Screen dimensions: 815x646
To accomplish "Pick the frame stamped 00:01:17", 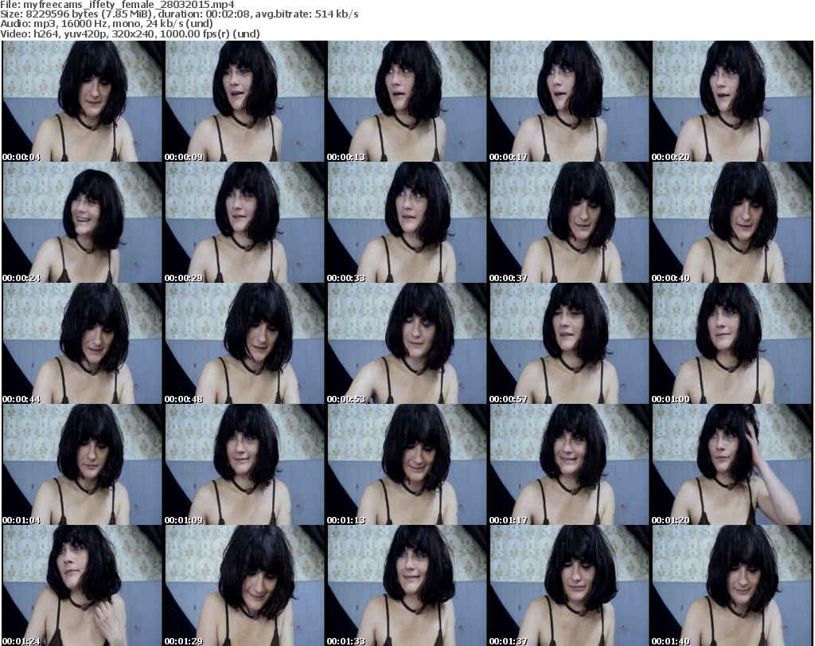I will click(x=569, y=464).
